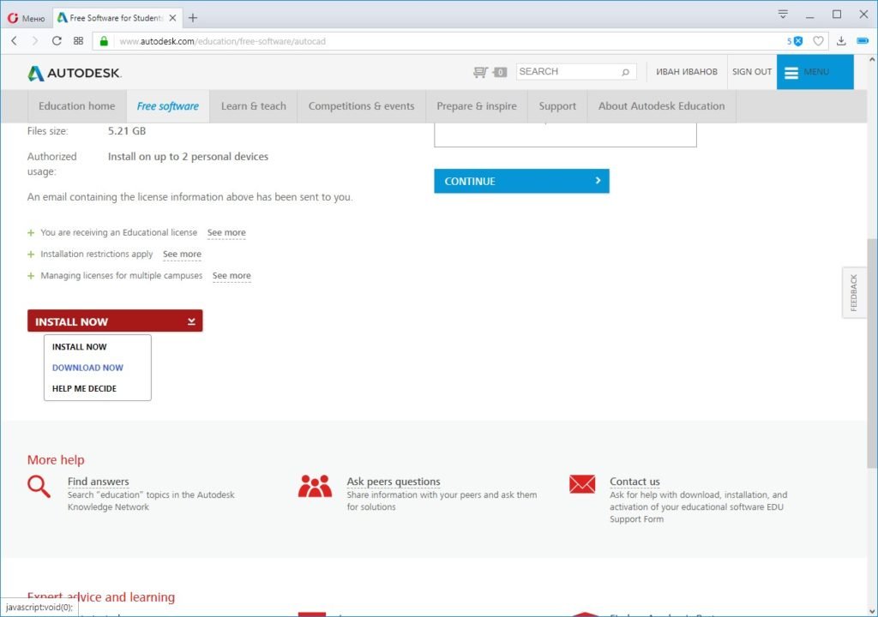Click See more beside Installation restrictions
The height and width of the screenshot is (617, 878).
click(182, 255)
